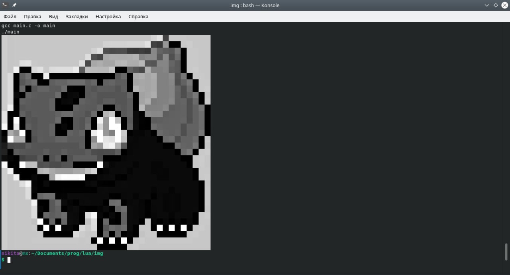The height and width of the screenshot is (275, 510).
Task: Open the Справка menu
Action: point(138,16)
